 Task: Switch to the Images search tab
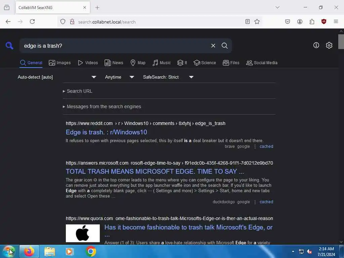(x=60, y=63)
